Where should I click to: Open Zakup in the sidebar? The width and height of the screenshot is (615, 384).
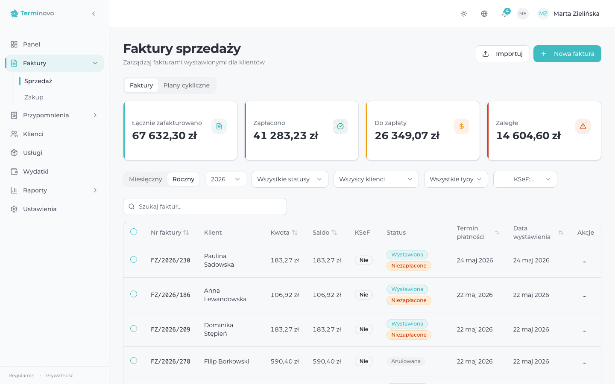[x=34, y=97]
